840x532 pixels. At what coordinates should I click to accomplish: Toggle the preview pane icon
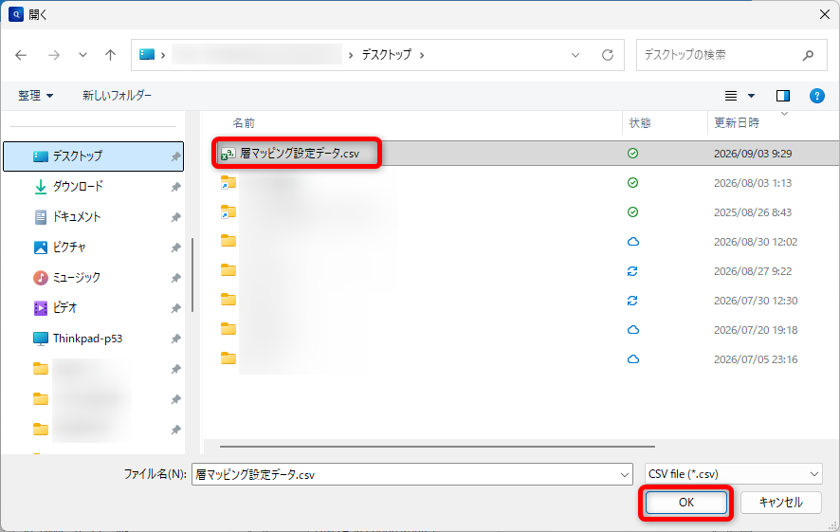783,96
